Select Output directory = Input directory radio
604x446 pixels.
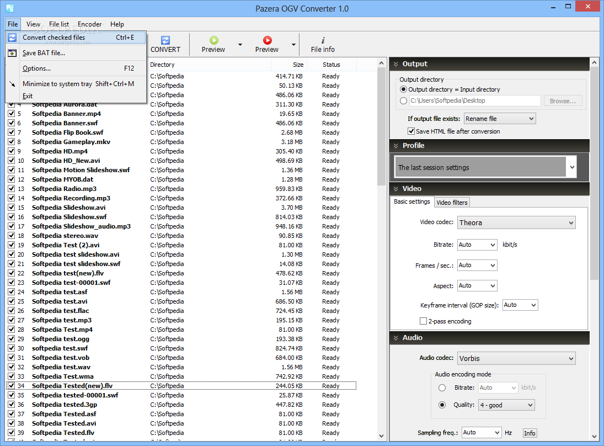click(x=403, y=89)
